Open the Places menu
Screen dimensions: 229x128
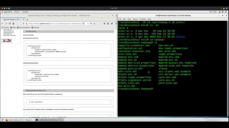tap(17, 12)
